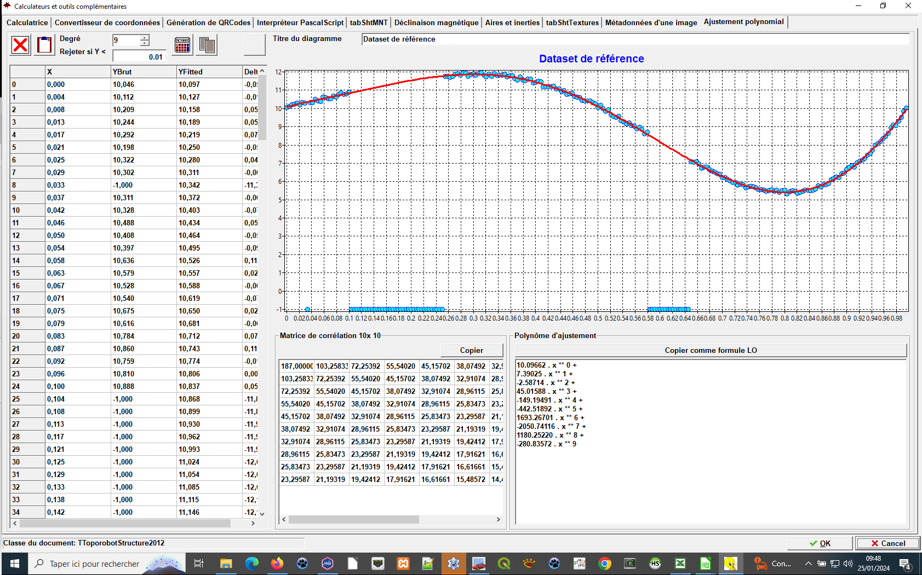Open Excel from taskbar
This screenshot has height=575, width=922.
coord(680,564)
